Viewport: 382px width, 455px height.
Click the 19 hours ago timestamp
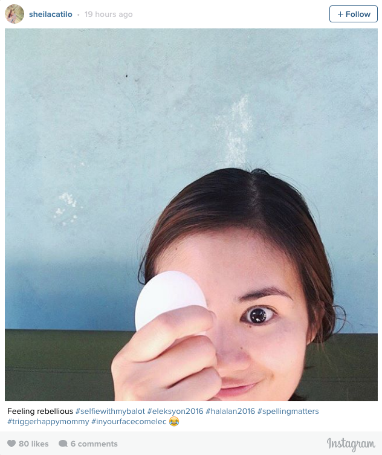pos(108,15)
